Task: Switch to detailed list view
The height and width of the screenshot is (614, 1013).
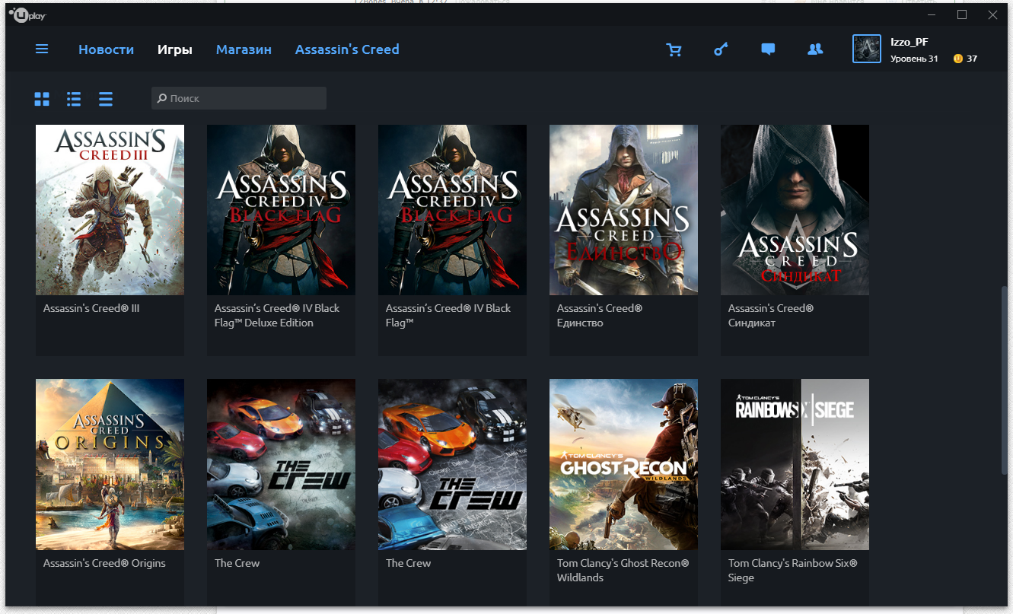Action: pos(74,99)
